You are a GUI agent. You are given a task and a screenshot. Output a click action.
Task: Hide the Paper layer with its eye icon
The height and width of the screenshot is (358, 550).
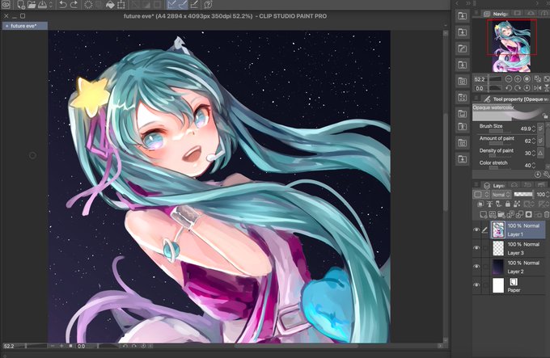click(x=476, y=284)
